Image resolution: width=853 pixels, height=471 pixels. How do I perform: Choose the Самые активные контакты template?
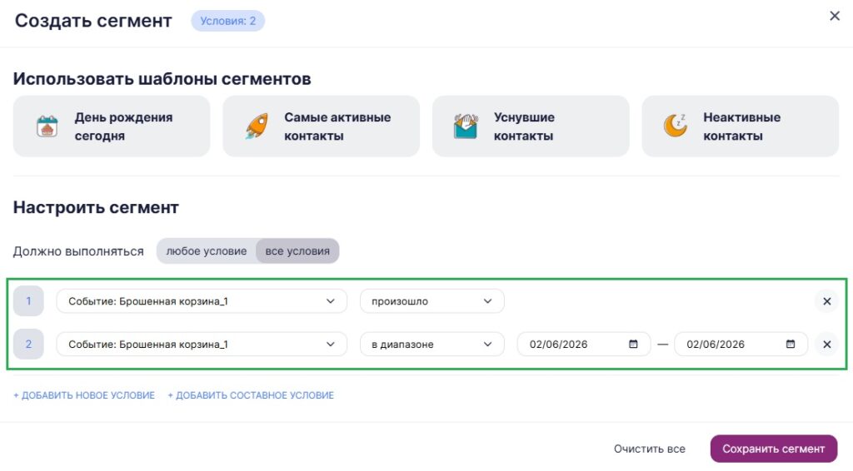(x=321, y=126)
